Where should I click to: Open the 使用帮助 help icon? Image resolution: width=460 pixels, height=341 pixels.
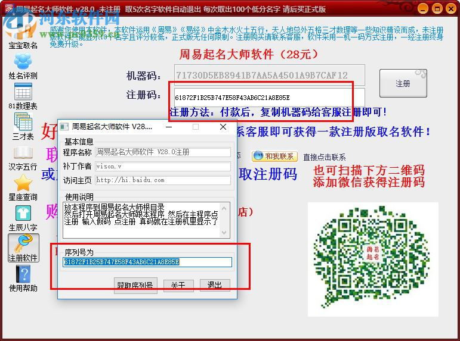point(23,278)
